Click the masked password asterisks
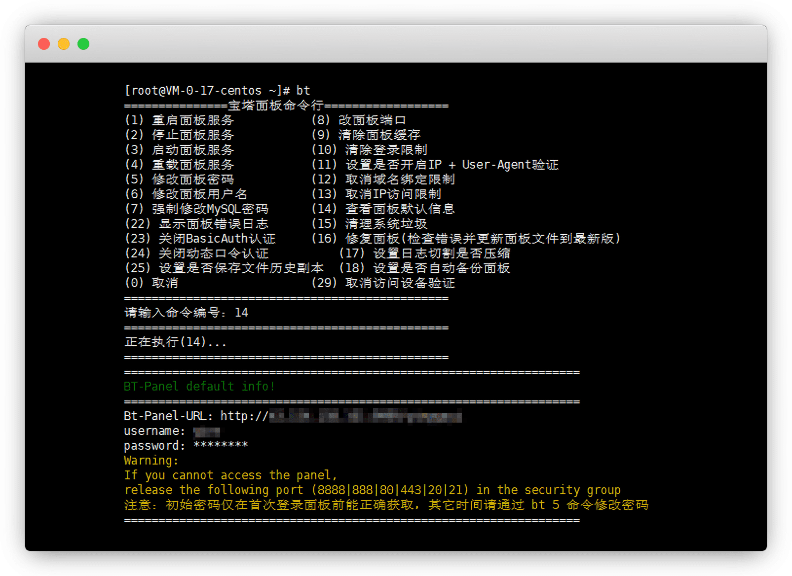Image resolution: width=792 pixels, height=576 pixels. [x=221, y=446]
